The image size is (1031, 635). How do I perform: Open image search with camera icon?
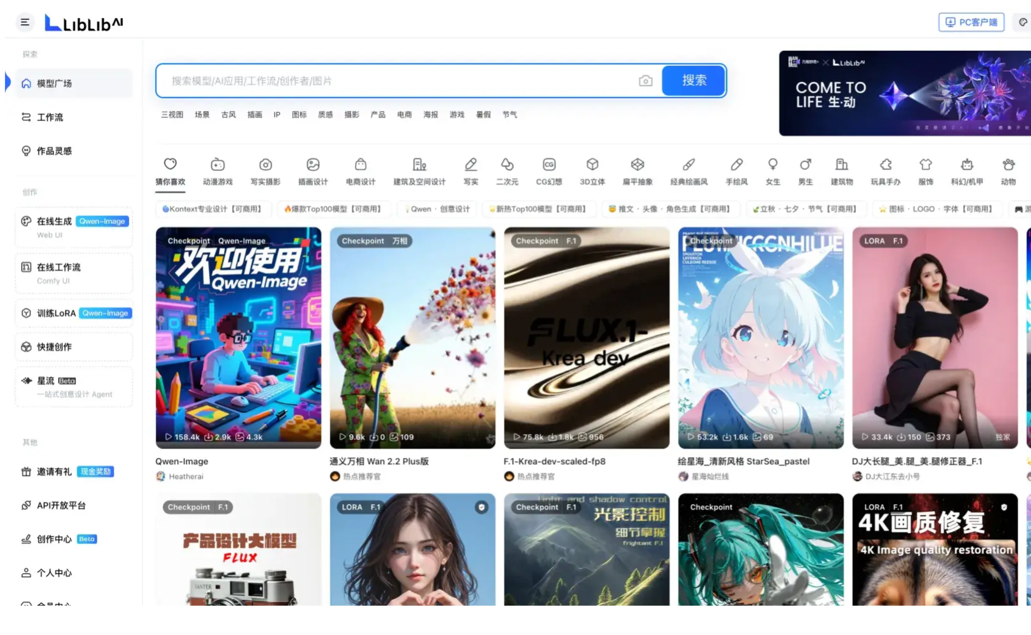(x=645, y=81)
